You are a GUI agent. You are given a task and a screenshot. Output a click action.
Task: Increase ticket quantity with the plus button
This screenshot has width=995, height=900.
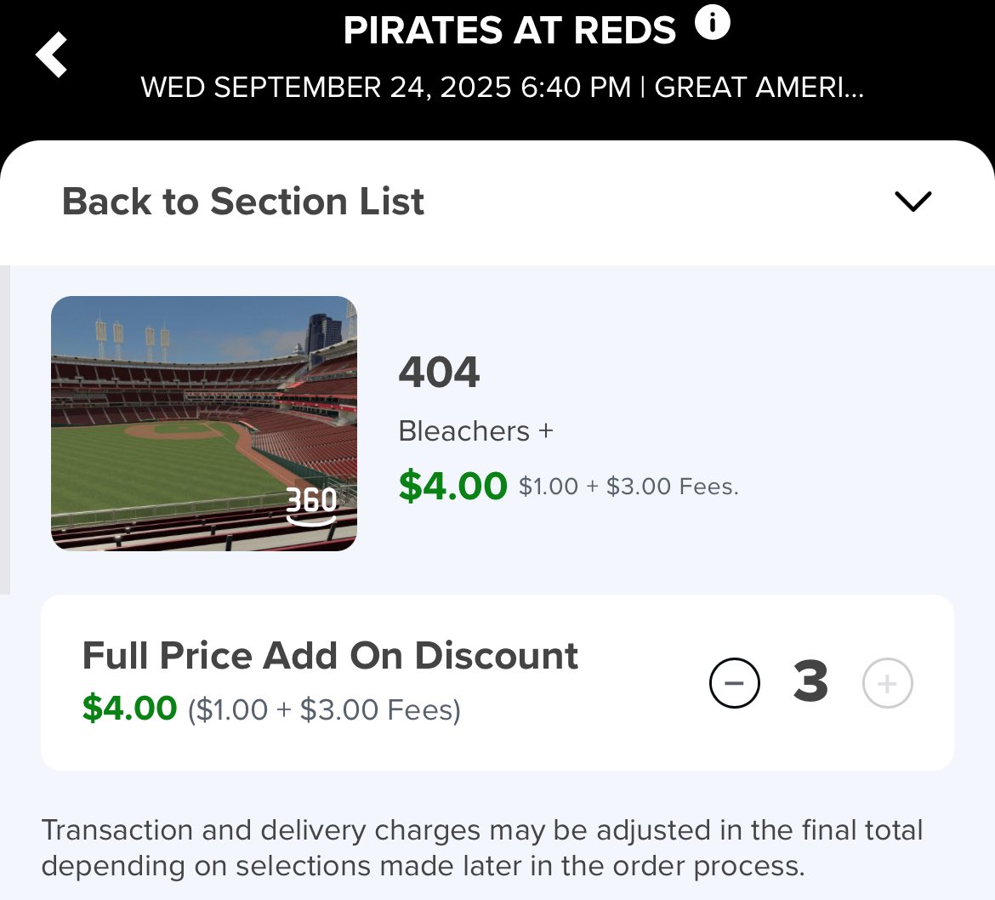tap(887, 683)
